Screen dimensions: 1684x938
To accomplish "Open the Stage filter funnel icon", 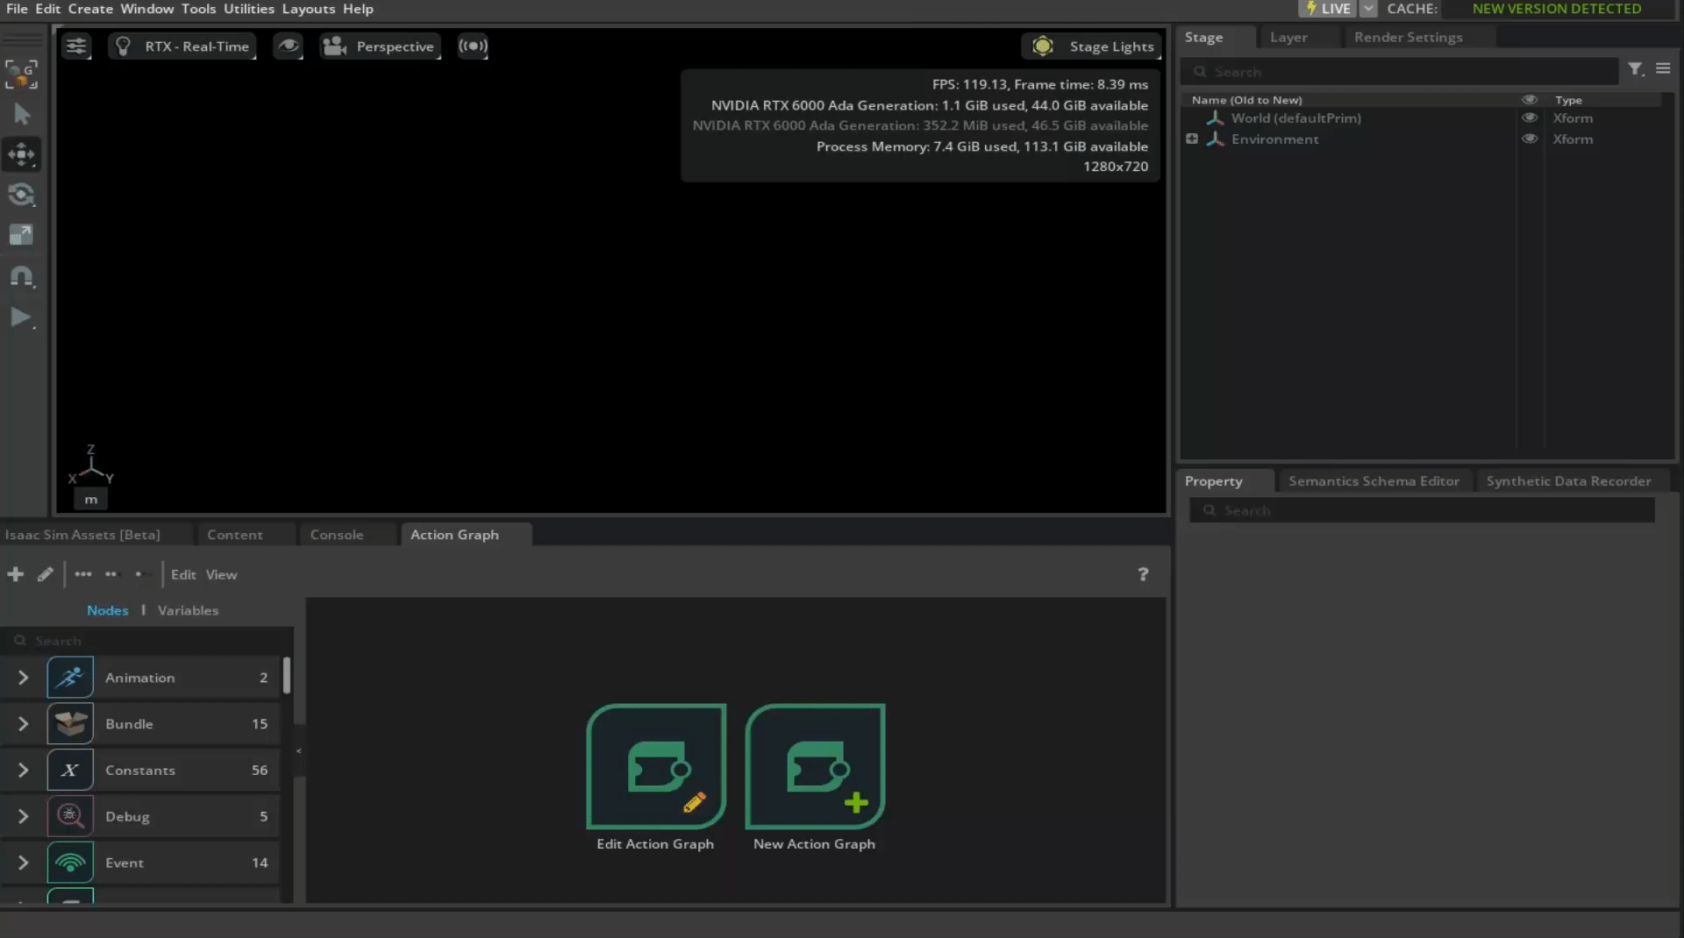I will 1636,68.
